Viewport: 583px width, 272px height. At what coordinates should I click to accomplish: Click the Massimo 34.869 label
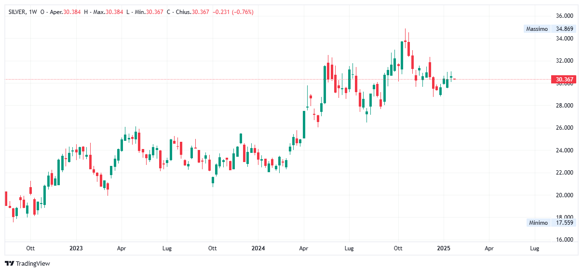549,29
